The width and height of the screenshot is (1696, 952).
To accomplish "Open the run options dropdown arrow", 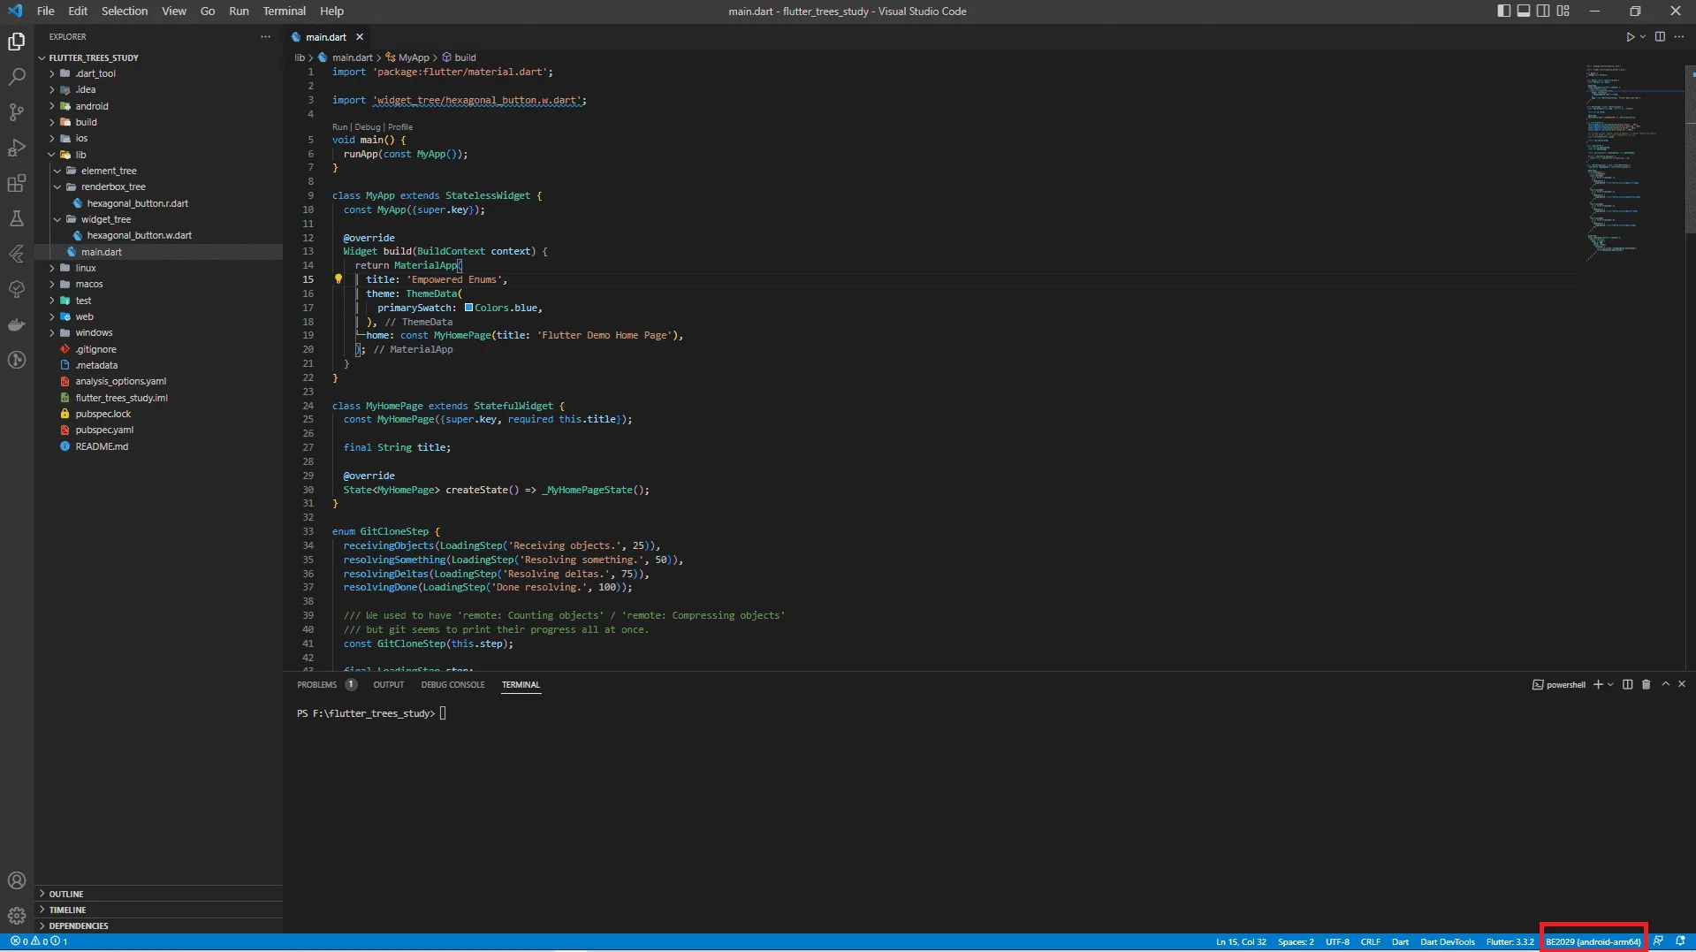I will 1643,37.
